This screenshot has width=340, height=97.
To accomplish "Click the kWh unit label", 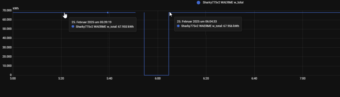I will [x=16, y=8].
